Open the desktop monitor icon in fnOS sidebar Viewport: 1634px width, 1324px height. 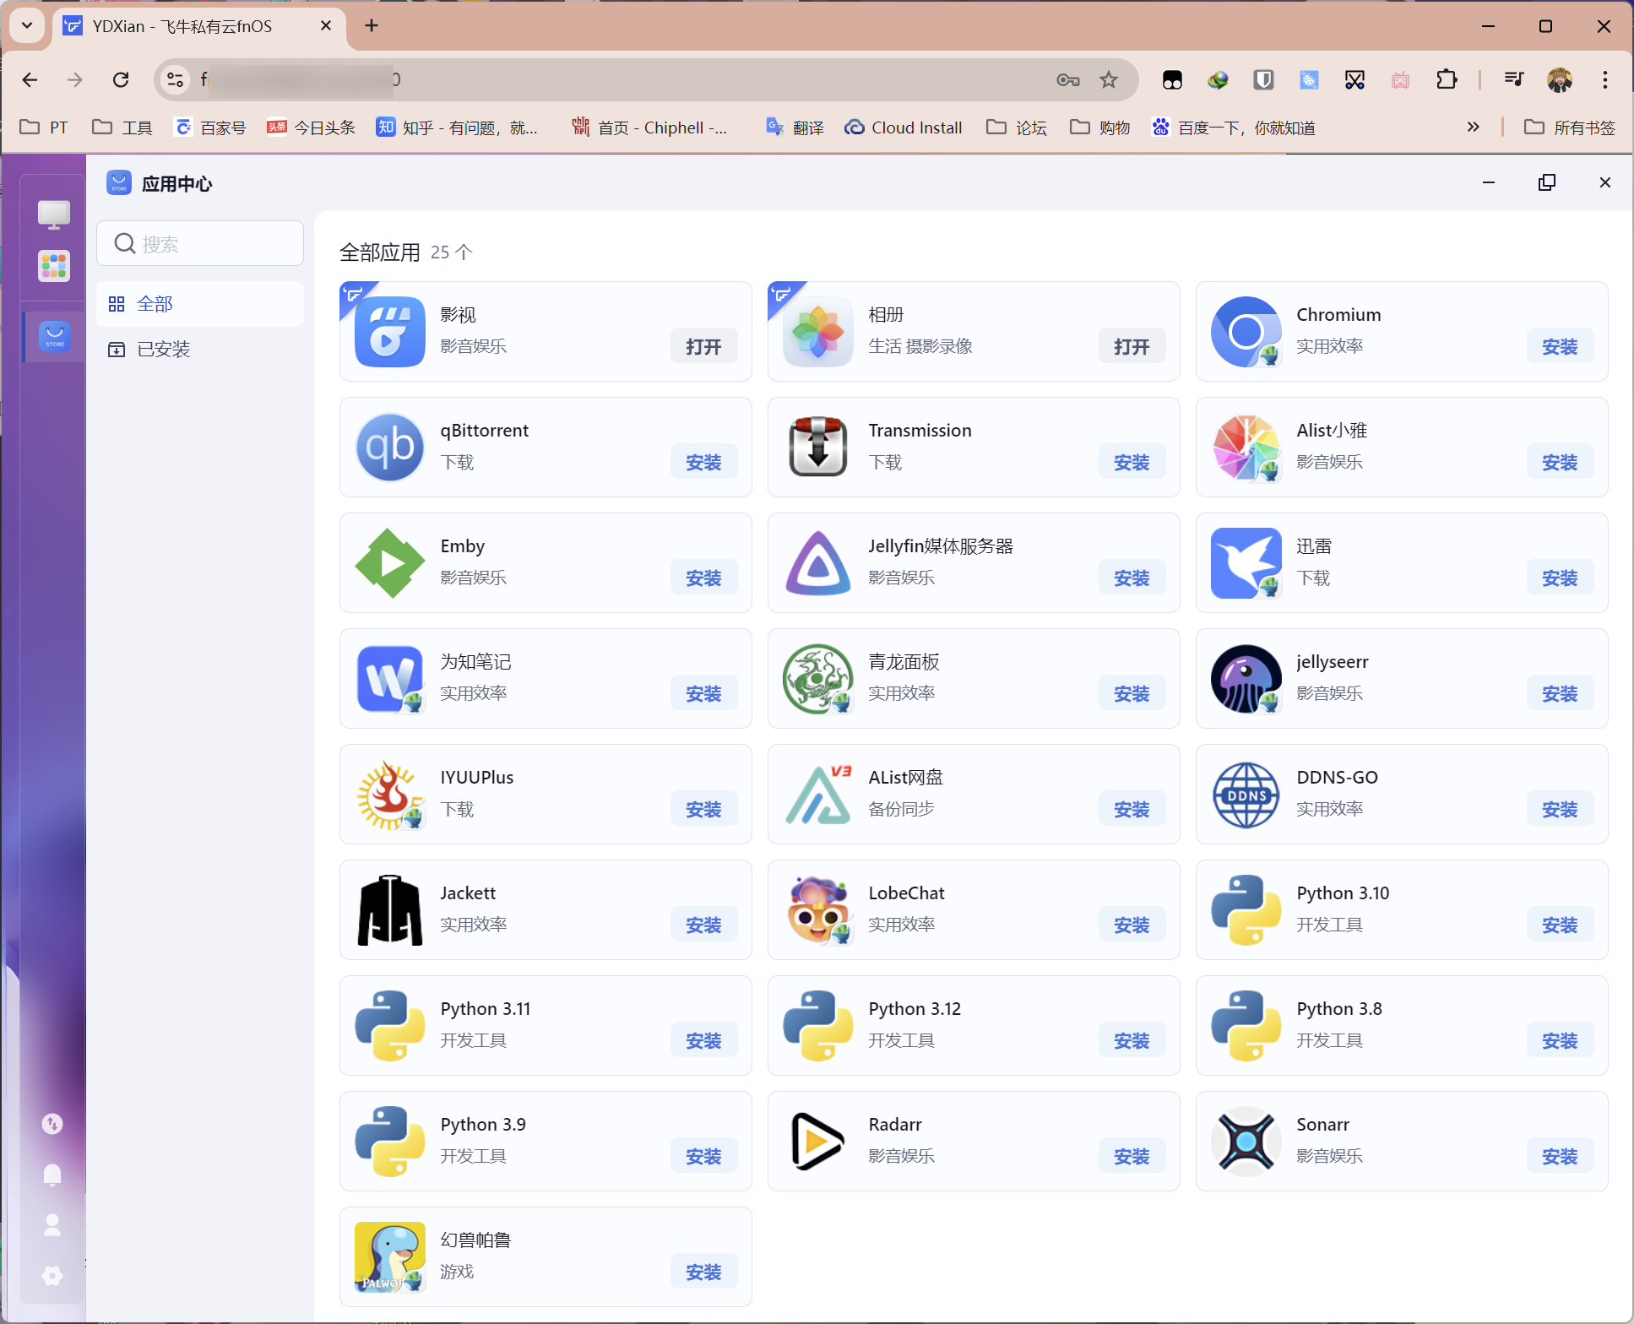point(53,214)
